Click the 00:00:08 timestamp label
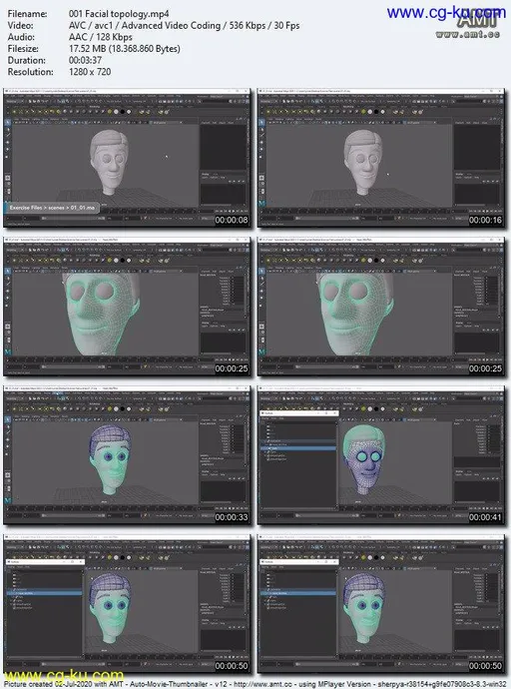511x689 pixels. (232, 220)
